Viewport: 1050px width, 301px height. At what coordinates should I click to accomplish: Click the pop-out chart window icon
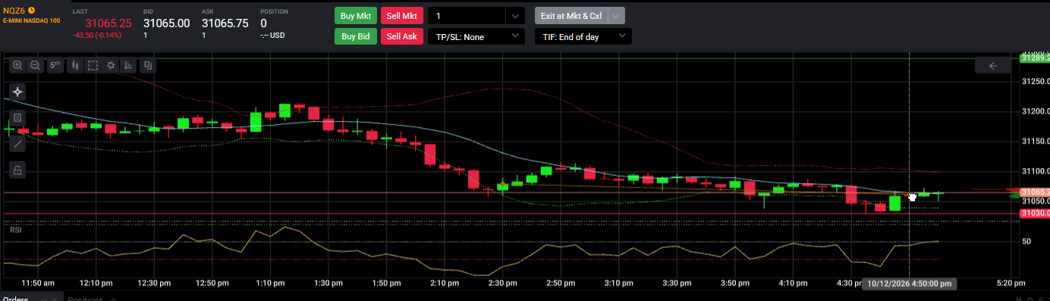pos(147,66)
